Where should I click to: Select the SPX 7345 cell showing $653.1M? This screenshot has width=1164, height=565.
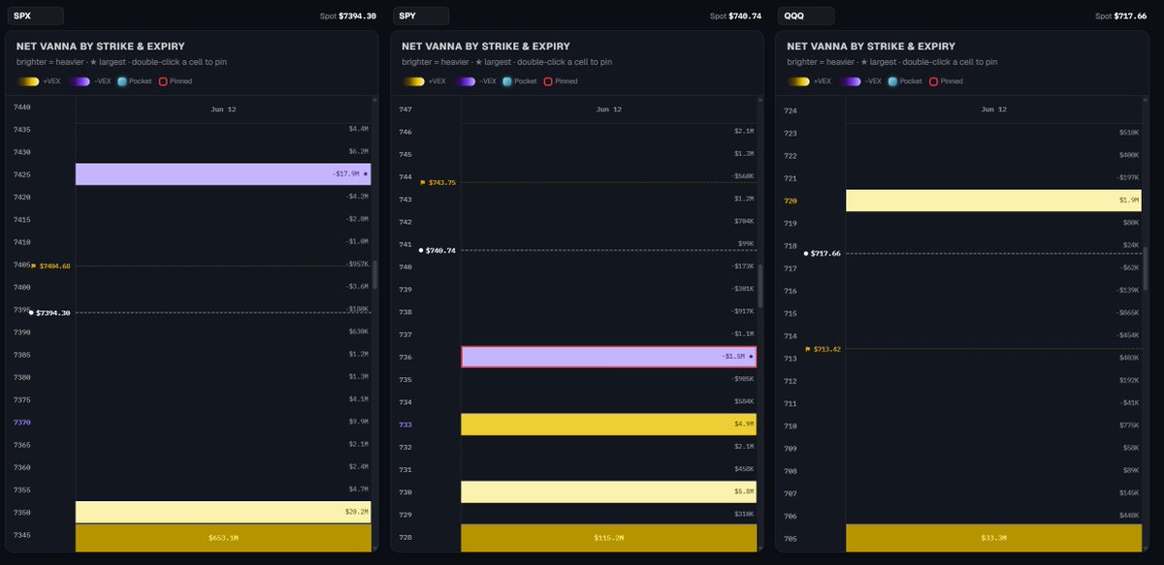[223, 537]
